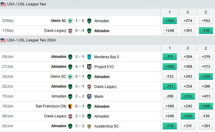
Task: Select -179 home odds against Academica SC
Action: pyautogui.click(x=169, y=126)
